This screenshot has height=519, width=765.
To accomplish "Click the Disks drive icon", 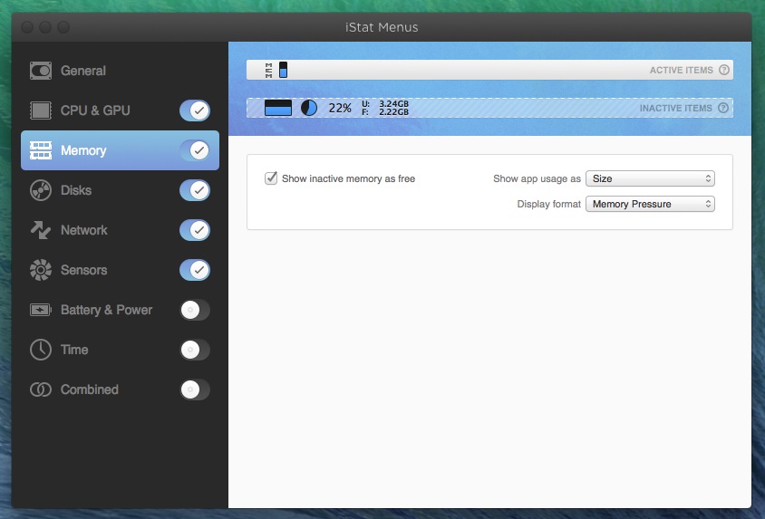I will [x=41, y=190].
